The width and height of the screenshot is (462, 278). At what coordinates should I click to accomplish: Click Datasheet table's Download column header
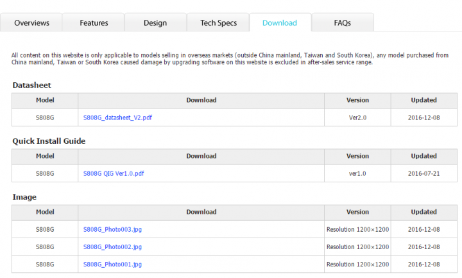(201, 100)
